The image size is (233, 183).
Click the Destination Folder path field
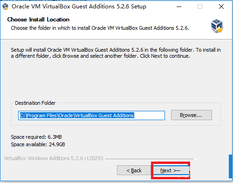[x=91, y=115]
